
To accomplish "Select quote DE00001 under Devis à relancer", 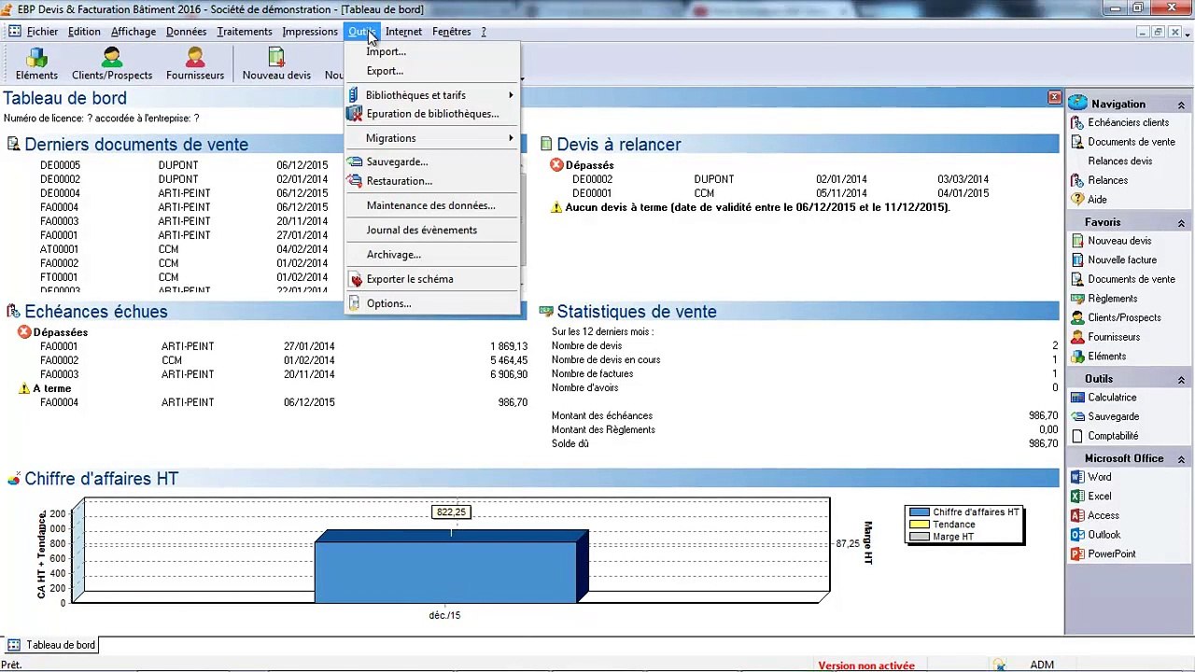I will click(592, 193).
